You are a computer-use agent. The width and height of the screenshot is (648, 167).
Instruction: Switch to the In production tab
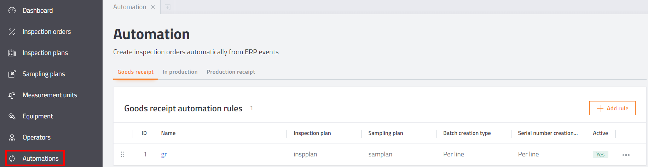pos(180,72)
